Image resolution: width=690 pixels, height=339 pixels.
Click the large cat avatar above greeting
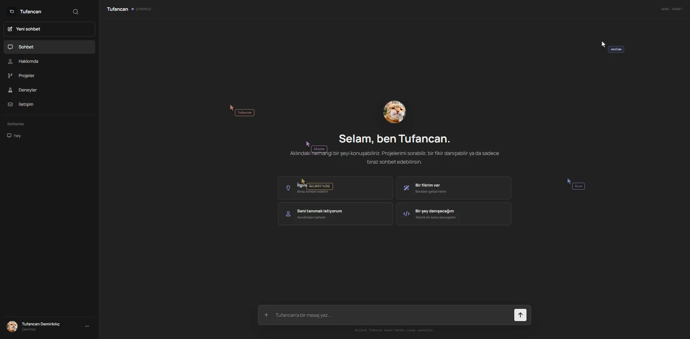point(395,112)
